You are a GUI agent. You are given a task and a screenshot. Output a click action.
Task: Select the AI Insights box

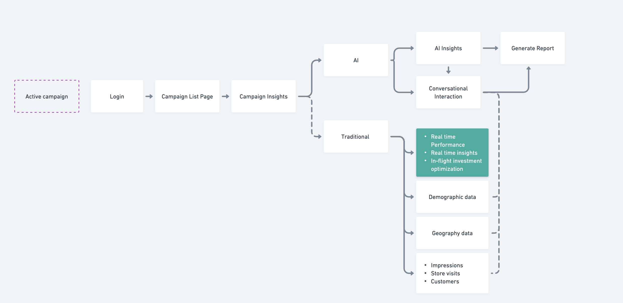point(448,48)
